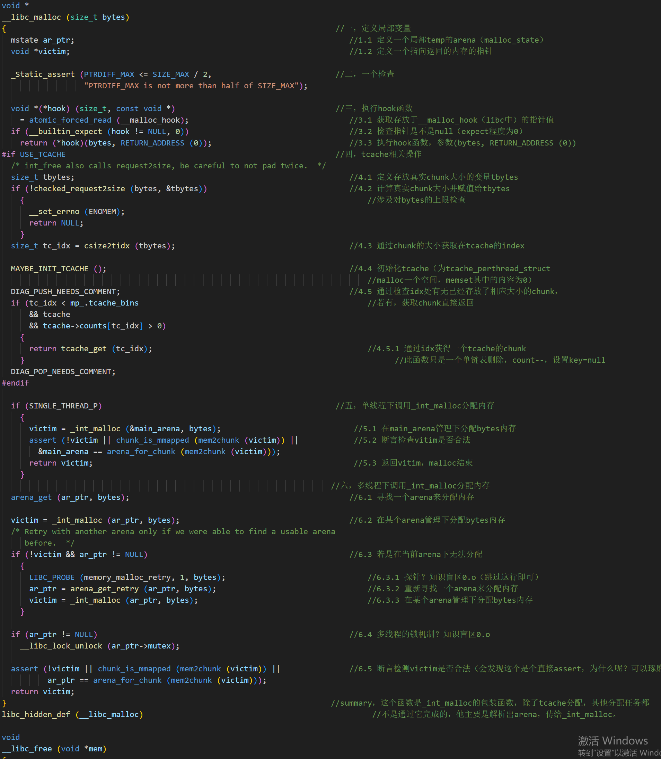The image size is (661, 759).
Task: Click the tcache_get function call
Action: point(84,349)
